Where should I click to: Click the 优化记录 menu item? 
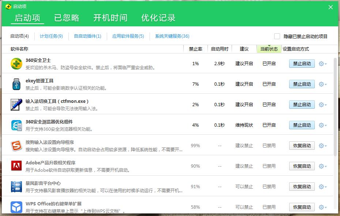(x=157, y=17)
